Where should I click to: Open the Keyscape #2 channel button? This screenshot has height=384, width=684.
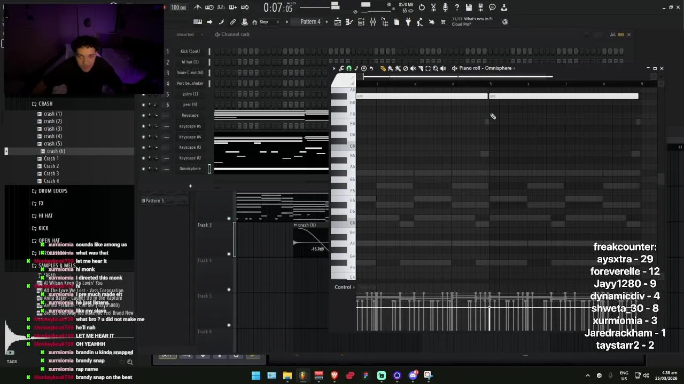(x=190, y=158)
